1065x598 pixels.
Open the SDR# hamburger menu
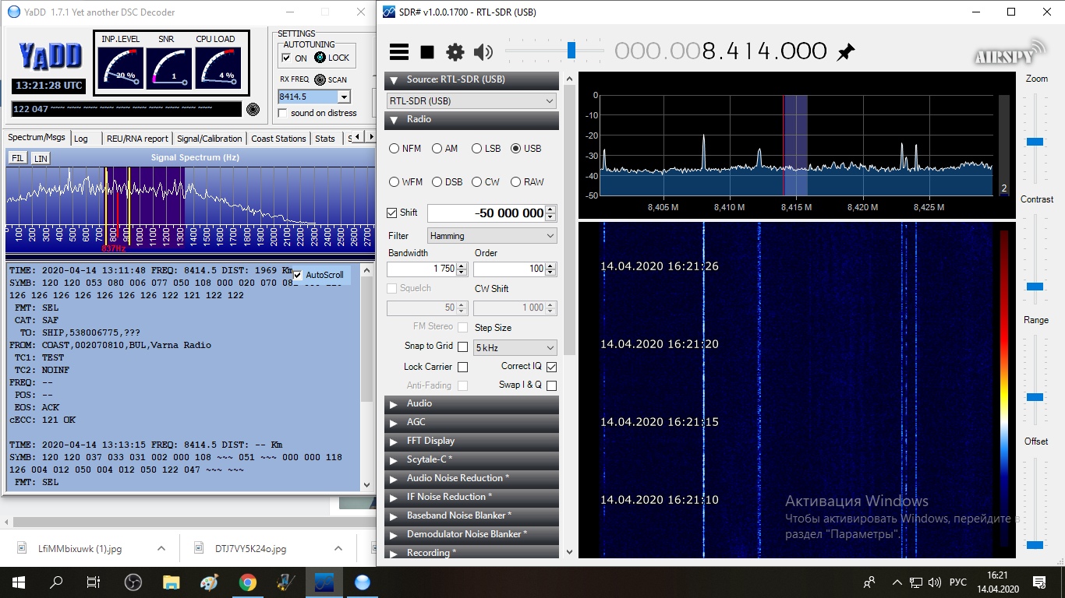tap(399, 52)
